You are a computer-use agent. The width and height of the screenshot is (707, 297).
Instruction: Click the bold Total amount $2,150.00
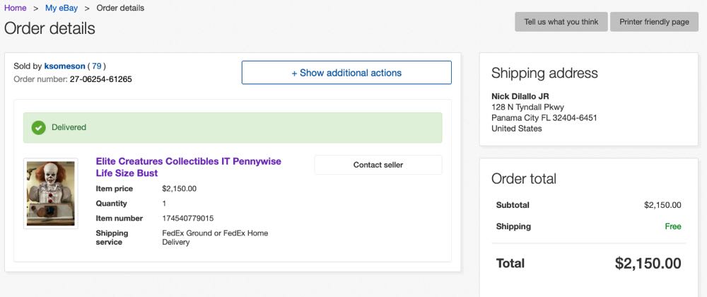click(648, 264)
